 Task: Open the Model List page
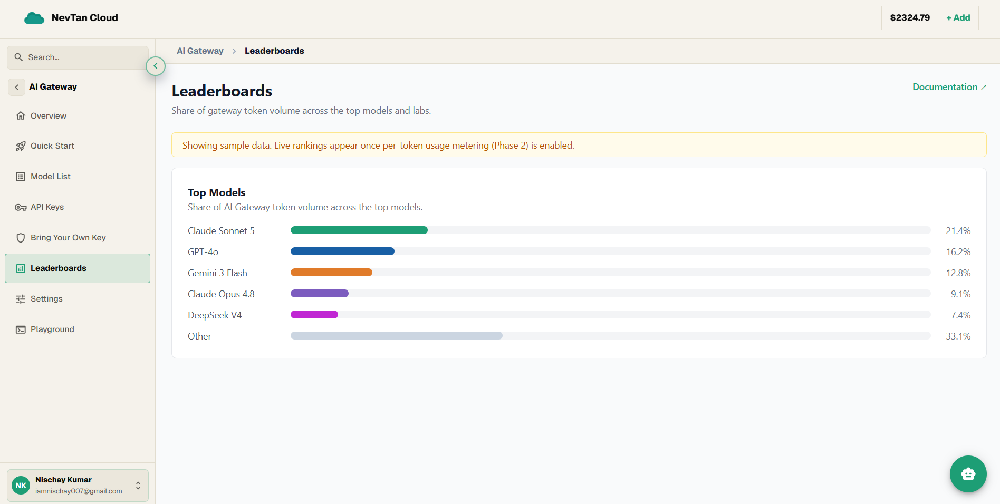pos(78,177)
